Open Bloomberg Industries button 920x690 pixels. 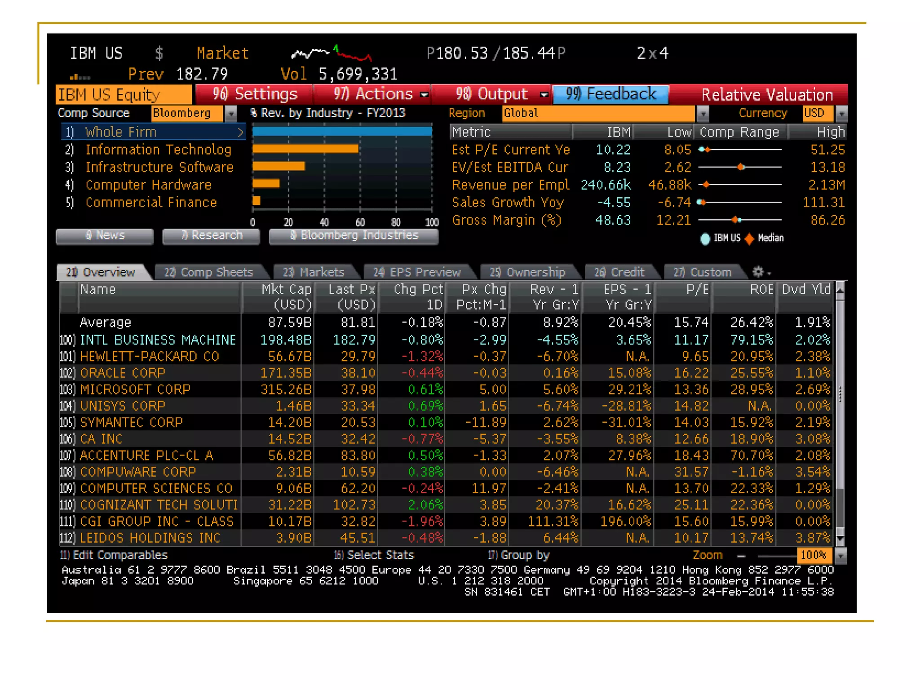tap(354, 236)
